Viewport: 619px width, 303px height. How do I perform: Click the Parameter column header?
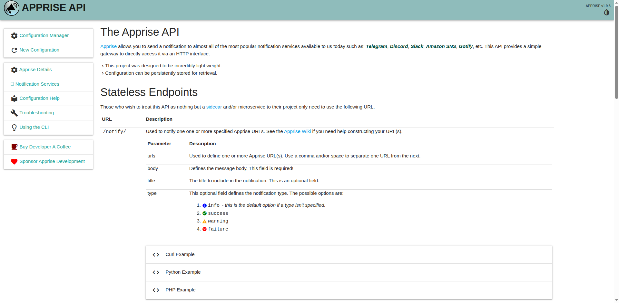[159, 144]
